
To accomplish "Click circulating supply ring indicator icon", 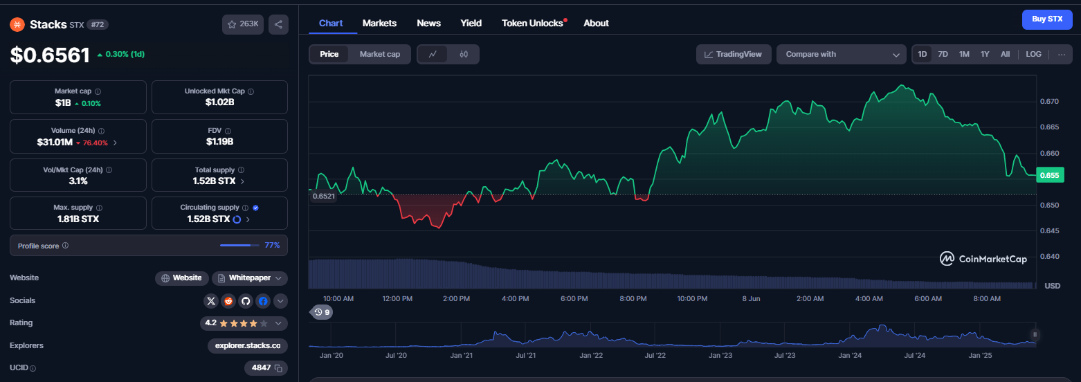I will click(x=237, y=219).
